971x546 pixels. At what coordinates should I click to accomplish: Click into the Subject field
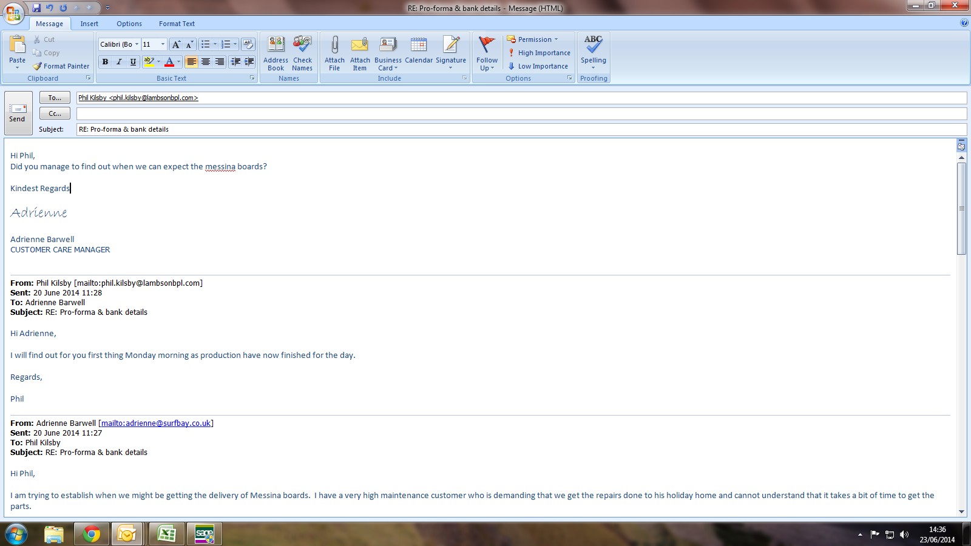(x=521, y=129)
